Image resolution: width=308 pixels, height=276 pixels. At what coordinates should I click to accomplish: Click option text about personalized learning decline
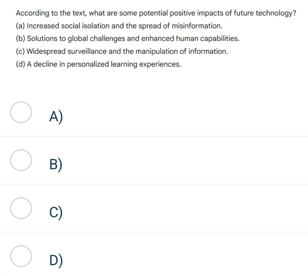click(99, 64)
